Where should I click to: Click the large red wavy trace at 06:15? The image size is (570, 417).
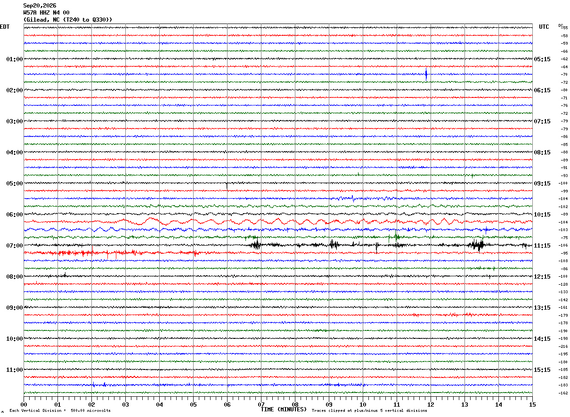278,221
